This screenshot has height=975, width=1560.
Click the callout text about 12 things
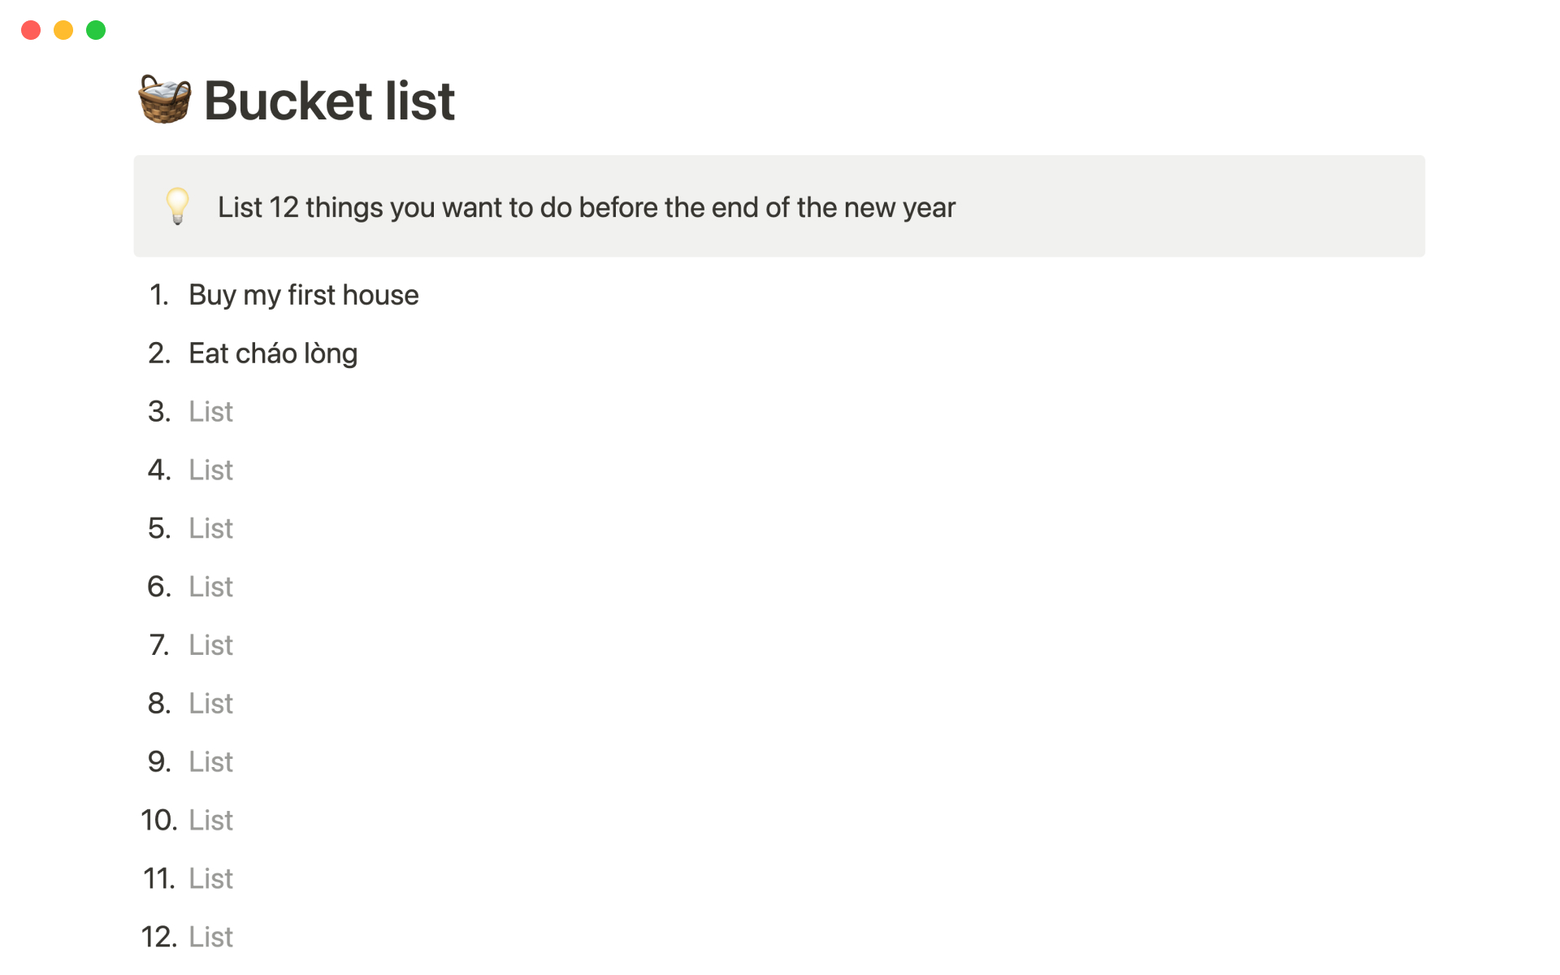[586, 207]
